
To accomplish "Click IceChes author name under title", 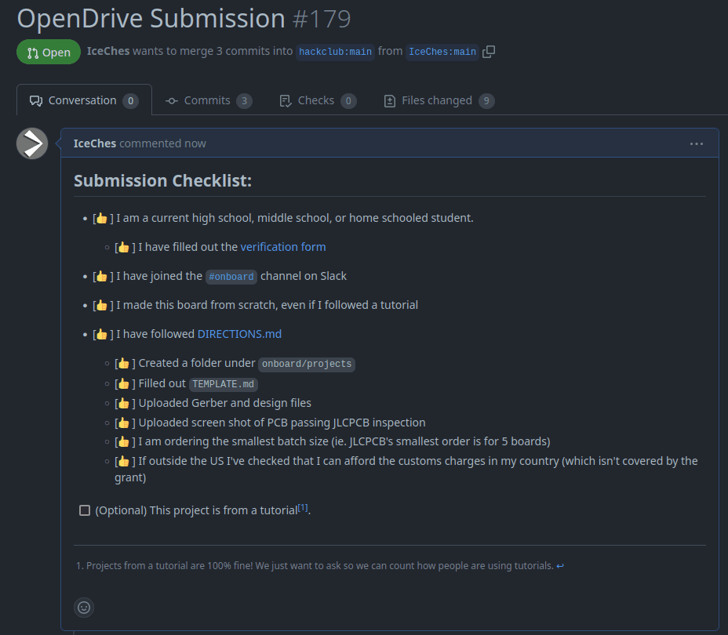I will pos(108,52).
